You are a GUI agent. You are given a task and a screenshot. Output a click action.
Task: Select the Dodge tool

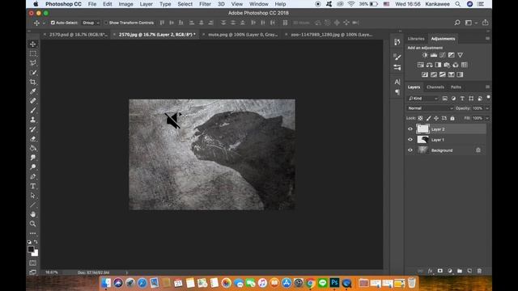tap(32, 167)
